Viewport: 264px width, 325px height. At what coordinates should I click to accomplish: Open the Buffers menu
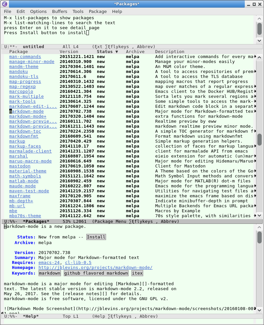(x=60, y=11)
